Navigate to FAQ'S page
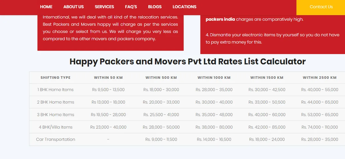 [x=131, y=7]
